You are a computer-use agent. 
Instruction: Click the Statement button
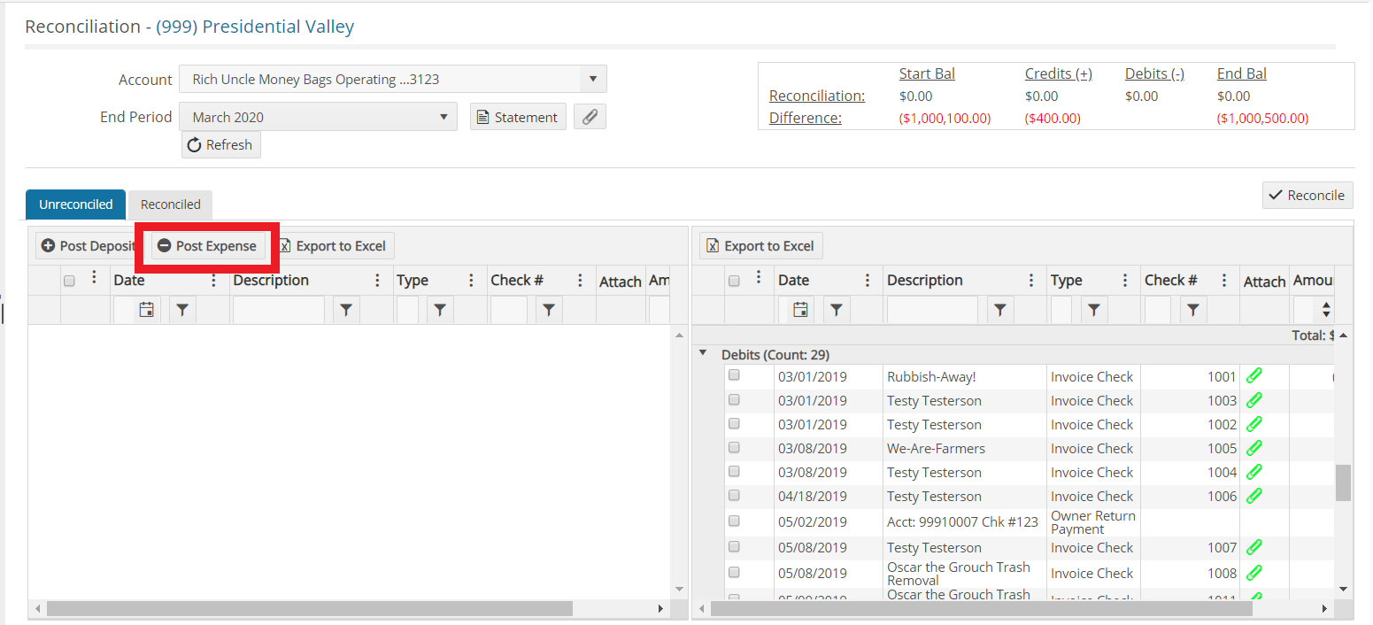(x=518, y=117)
